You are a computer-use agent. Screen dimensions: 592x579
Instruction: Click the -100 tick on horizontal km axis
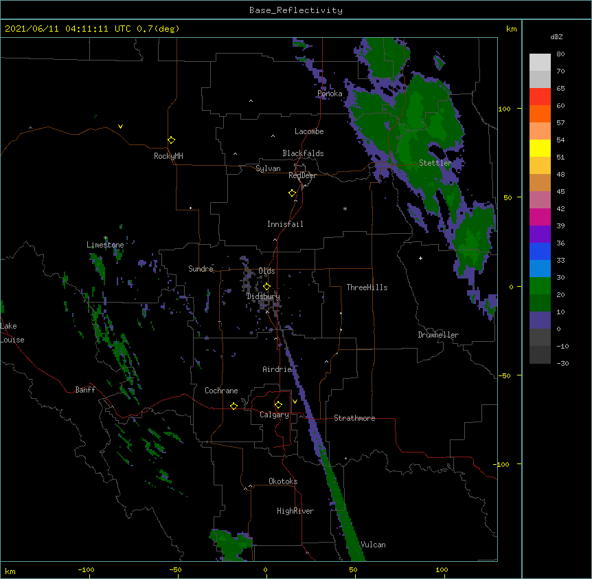[x=86, y=569]
